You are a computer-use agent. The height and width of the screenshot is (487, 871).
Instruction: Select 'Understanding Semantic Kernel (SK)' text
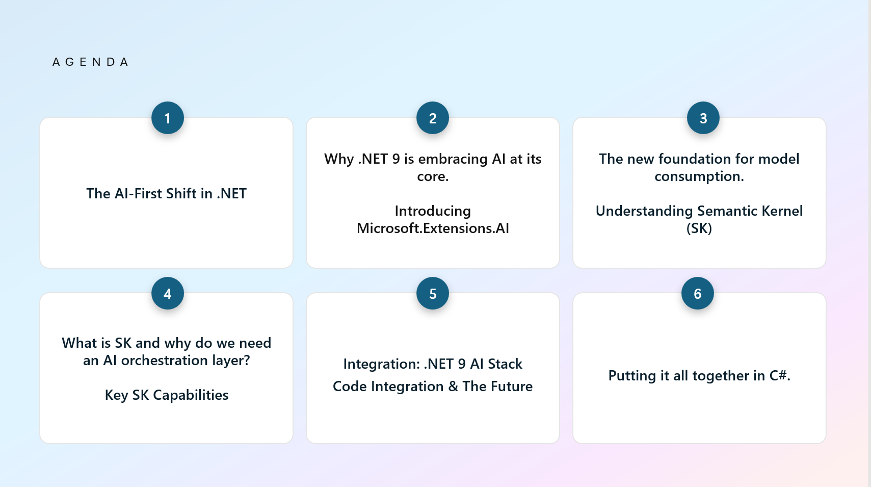(x=699, y=220)
